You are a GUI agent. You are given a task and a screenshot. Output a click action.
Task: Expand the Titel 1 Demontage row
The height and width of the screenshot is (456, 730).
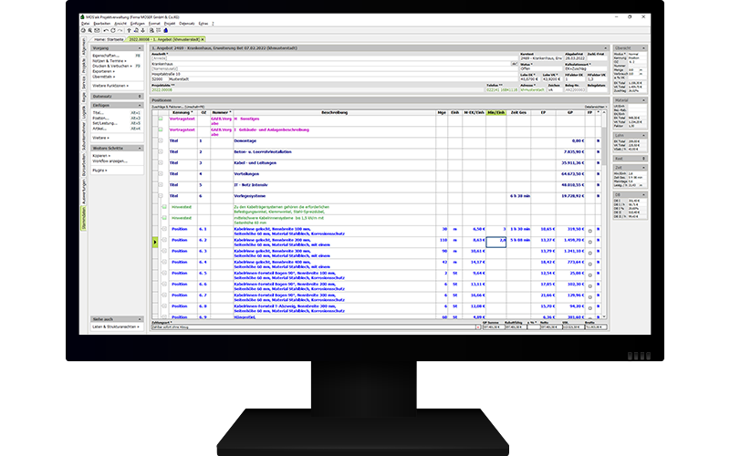pyautogui.click(x=161, y=140)
